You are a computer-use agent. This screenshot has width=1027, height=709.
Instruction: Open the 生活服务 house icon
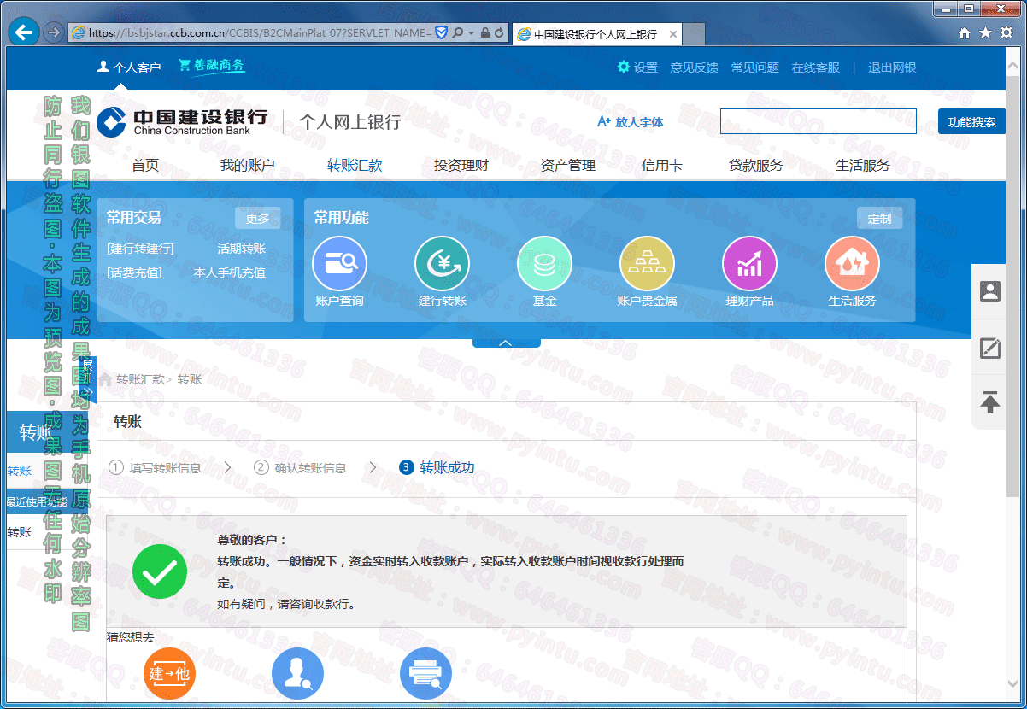[852, 263]
